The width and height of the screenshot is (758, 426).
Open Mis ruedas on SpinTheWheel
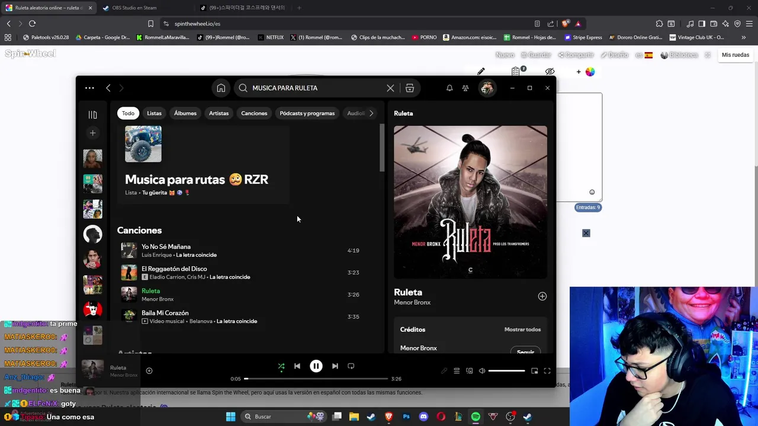735,55
